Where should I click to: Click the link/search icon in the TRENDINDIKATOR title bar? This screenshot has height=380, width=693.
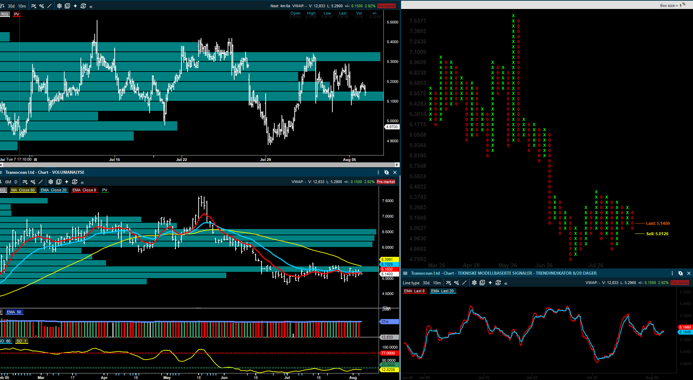pyautogui.click(x=681, y=273)
